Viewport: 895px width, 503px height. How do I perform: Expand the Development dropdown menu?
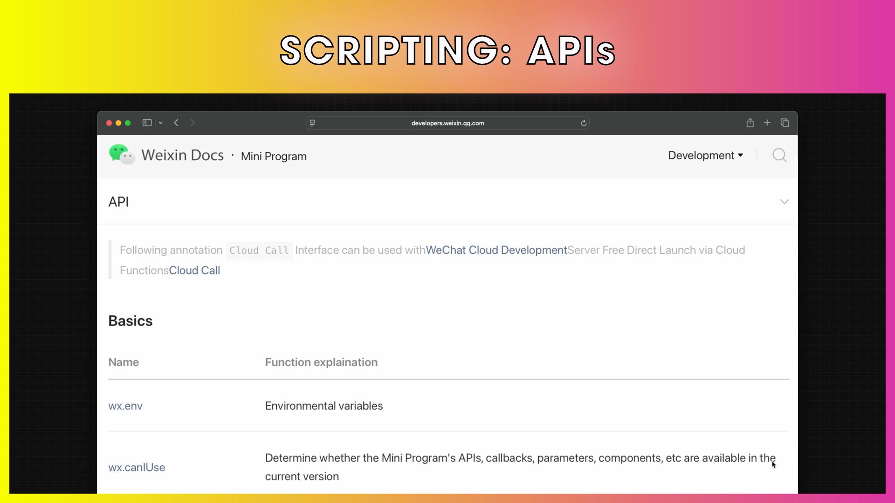(x=705, y=155)
